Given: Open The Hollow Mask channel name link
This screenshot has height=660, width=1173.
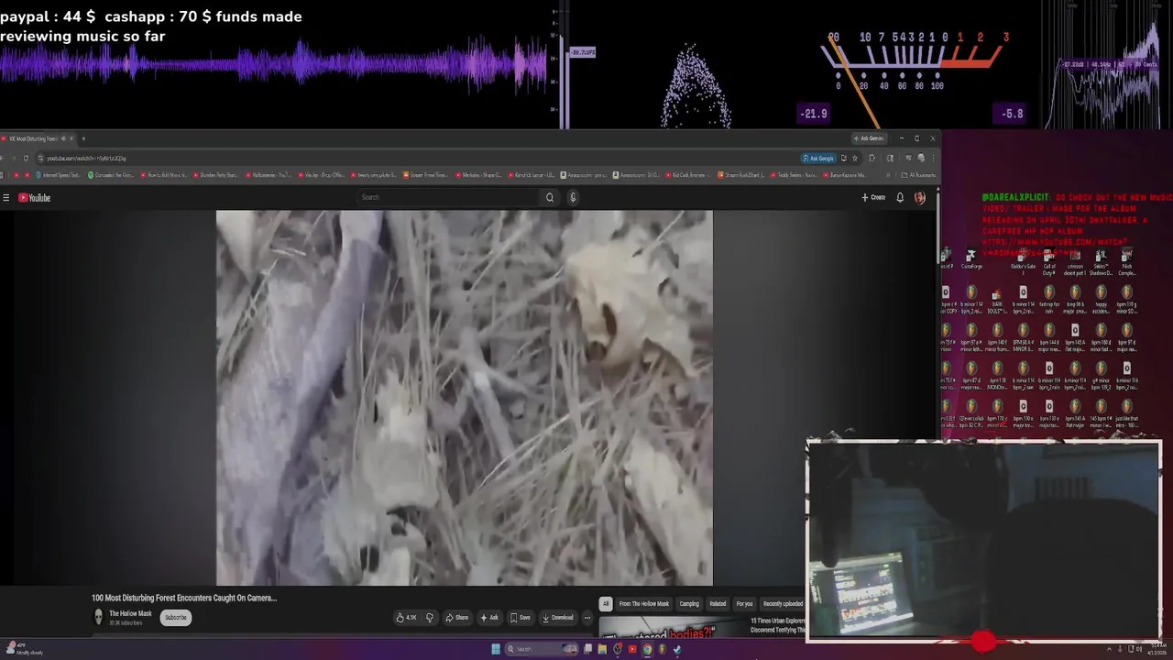Looking at the screenshot, I should (x=130, y=613).
